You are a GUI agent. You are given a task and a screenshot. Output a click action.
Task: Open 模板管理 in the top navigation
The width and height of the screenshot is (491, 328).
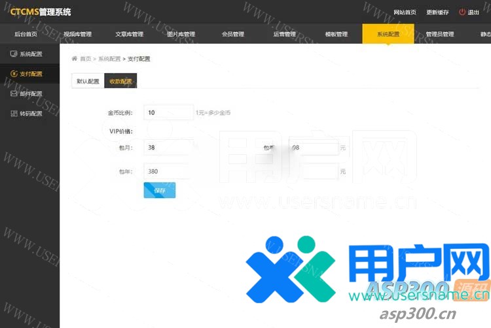(x=336, y=34)
